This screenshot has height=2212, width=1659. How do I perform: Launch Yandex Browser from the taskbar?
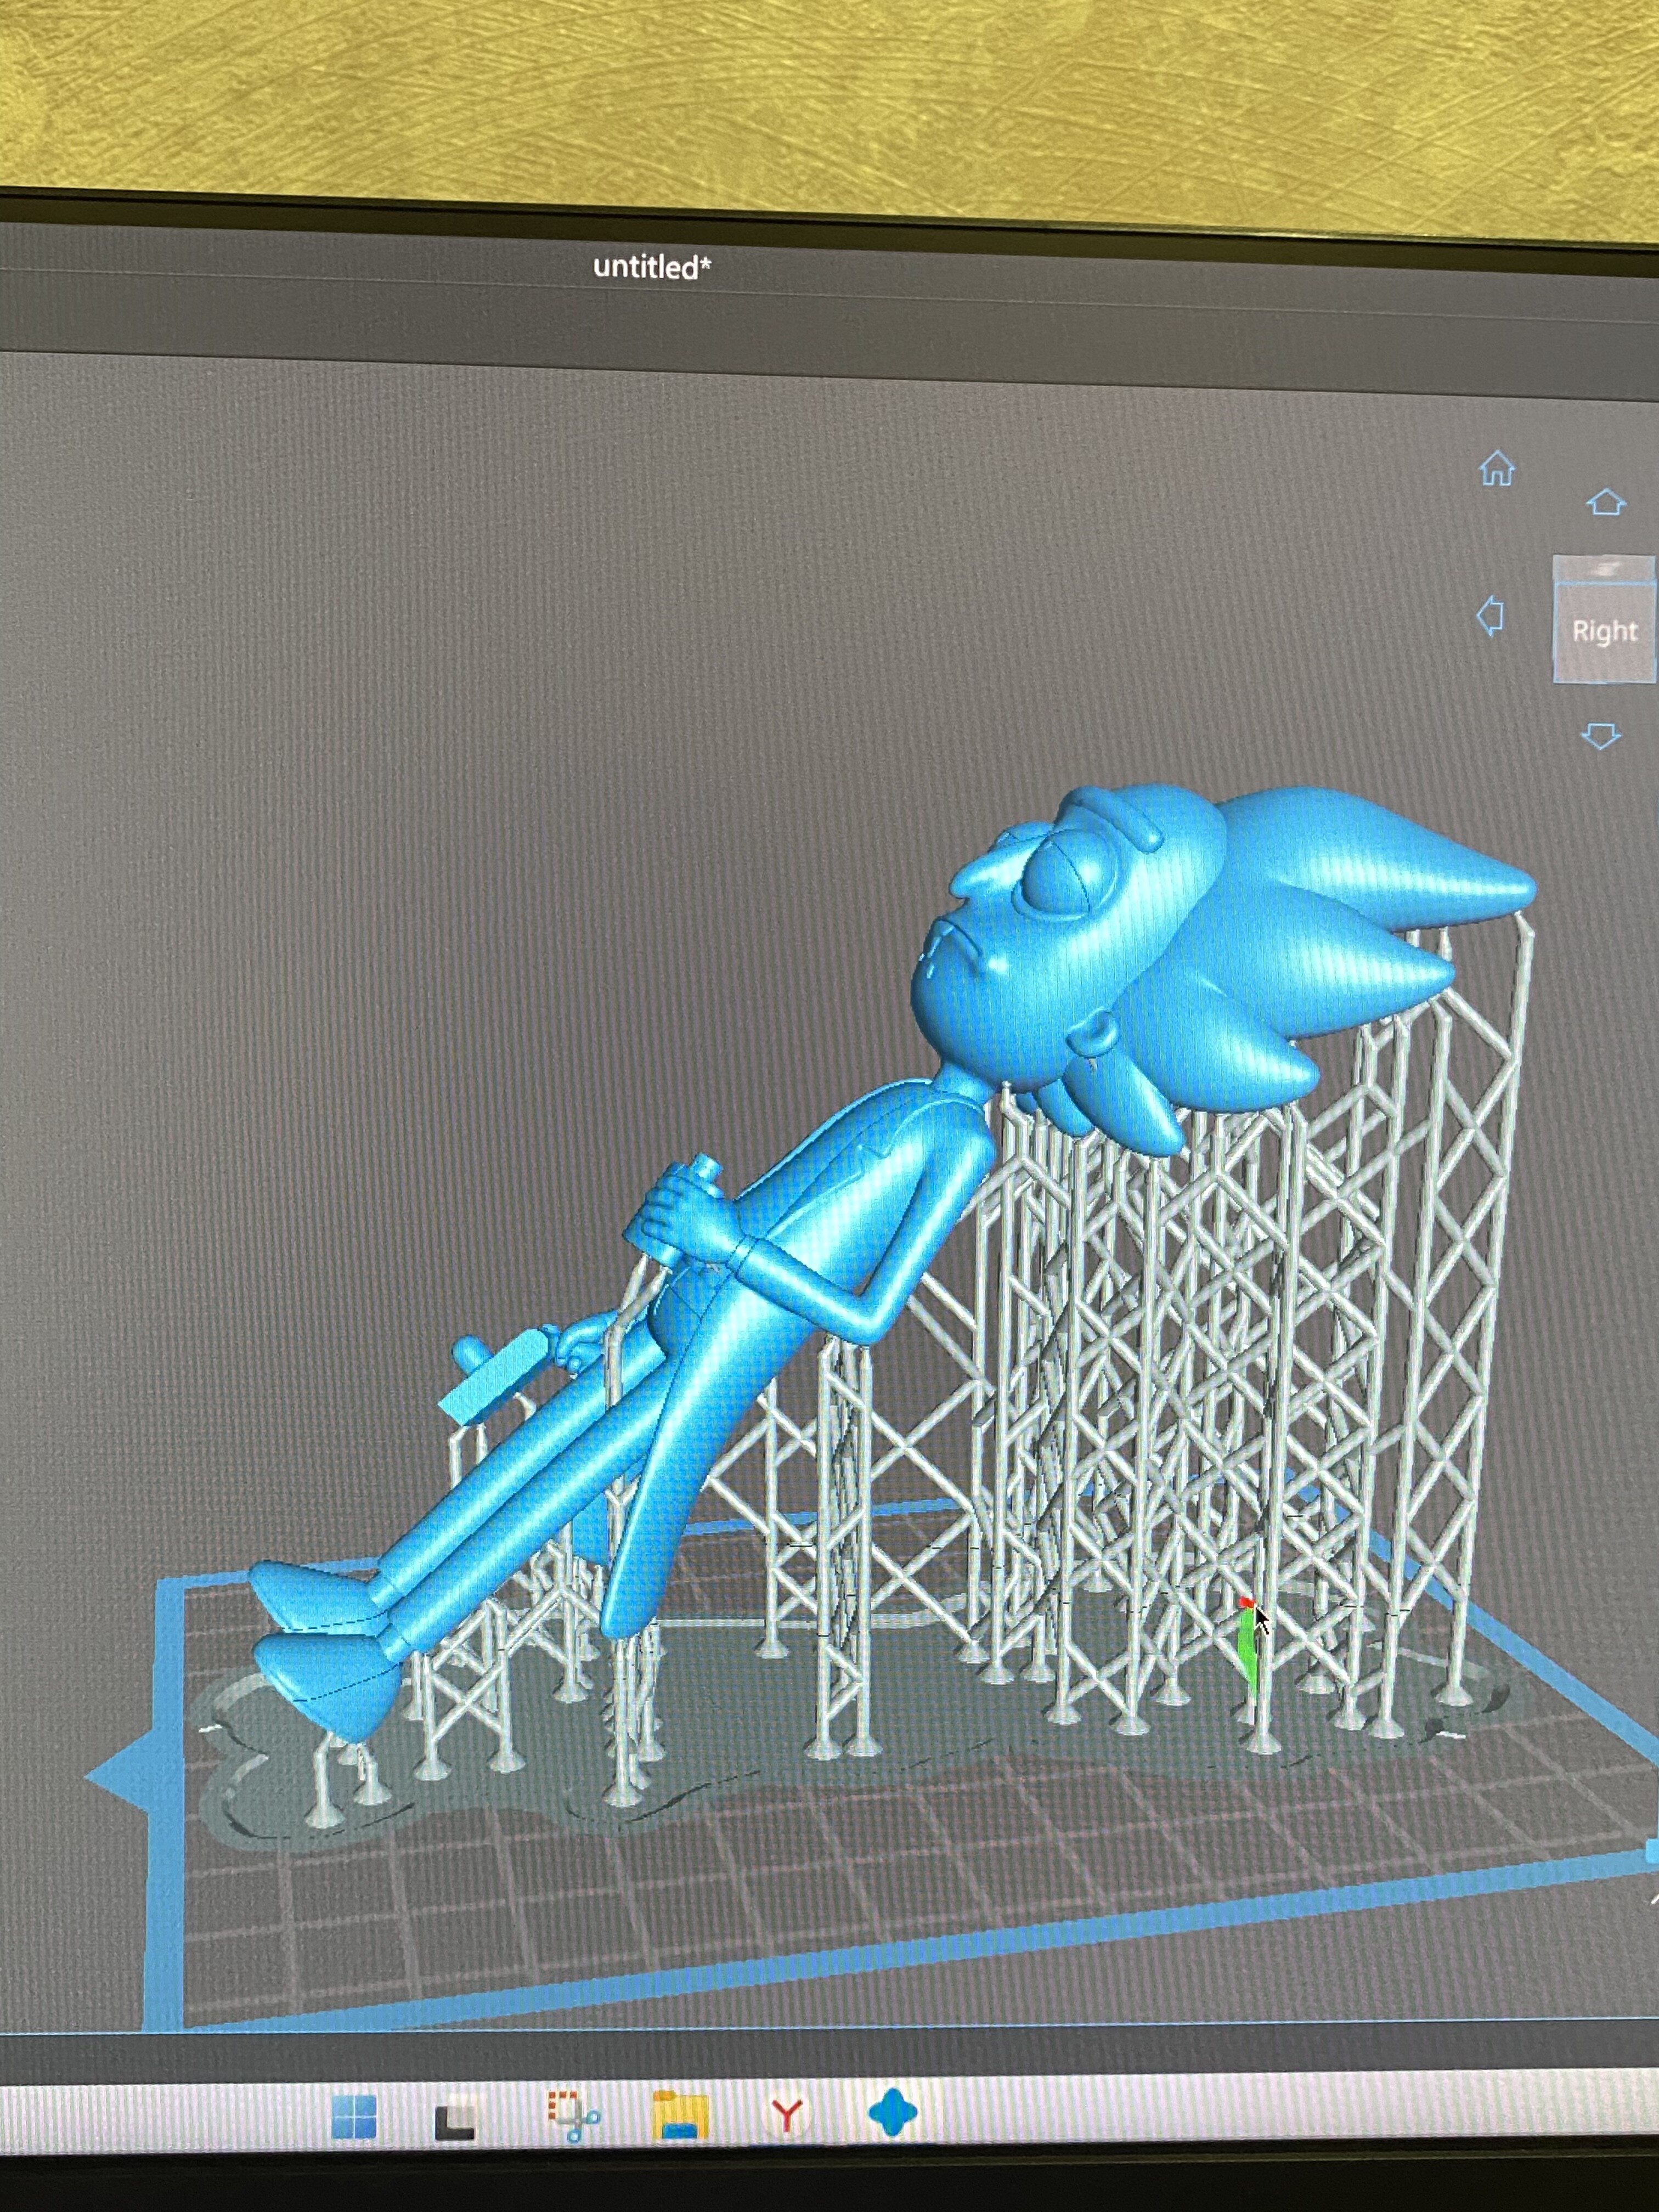point(787,2115)
